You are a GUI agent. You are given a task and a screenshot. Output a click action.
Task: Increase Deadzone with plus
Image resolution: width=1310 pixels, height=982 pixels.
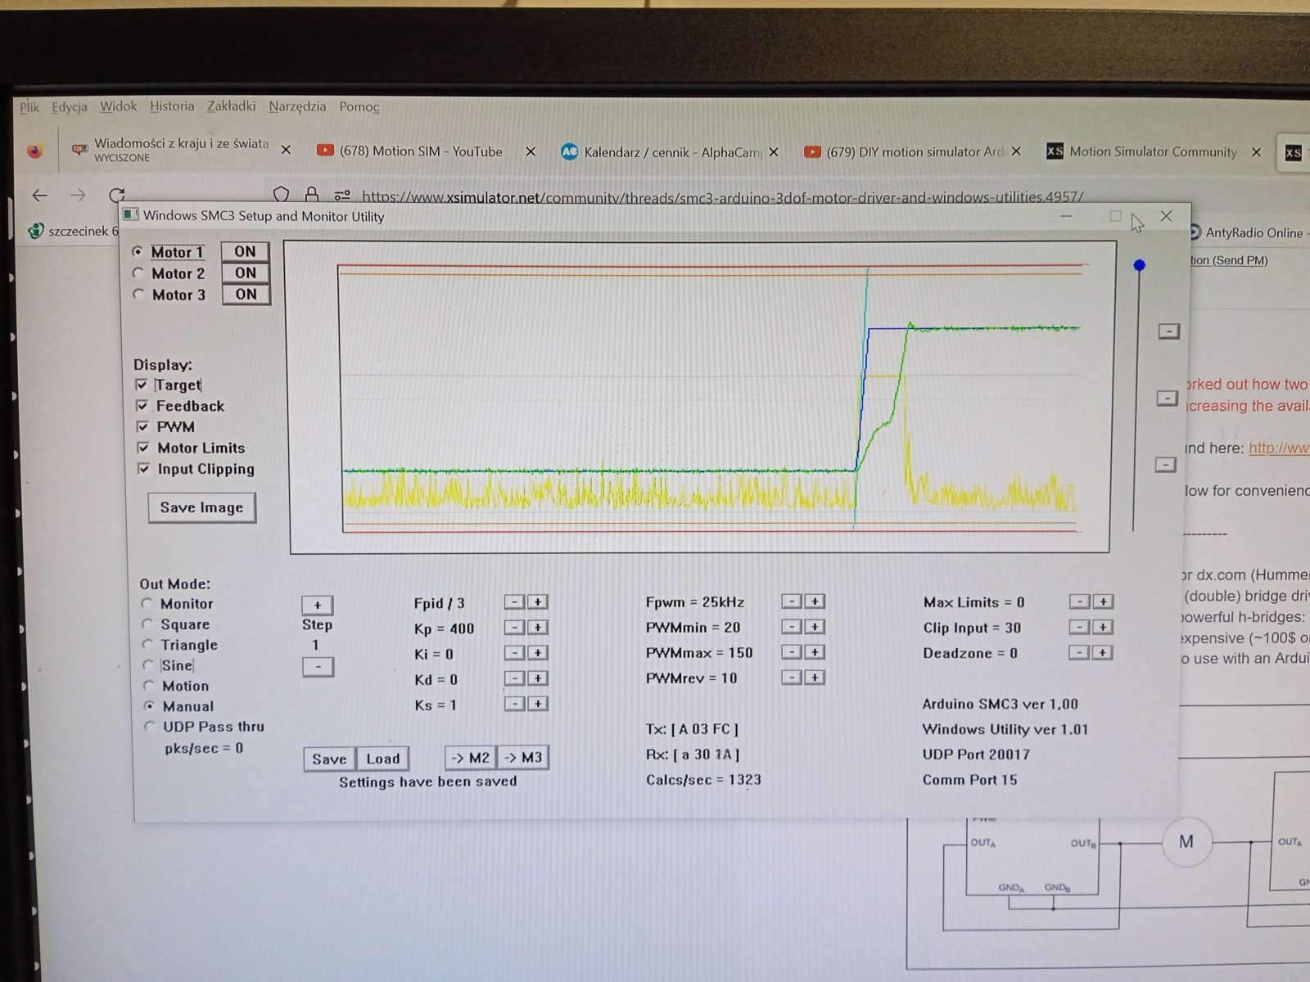point(1103,652)
